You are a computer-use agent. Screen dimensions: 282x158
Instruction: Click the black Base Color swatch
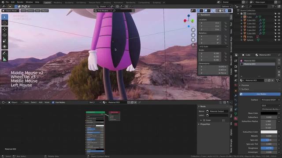(x=269, y=113)
